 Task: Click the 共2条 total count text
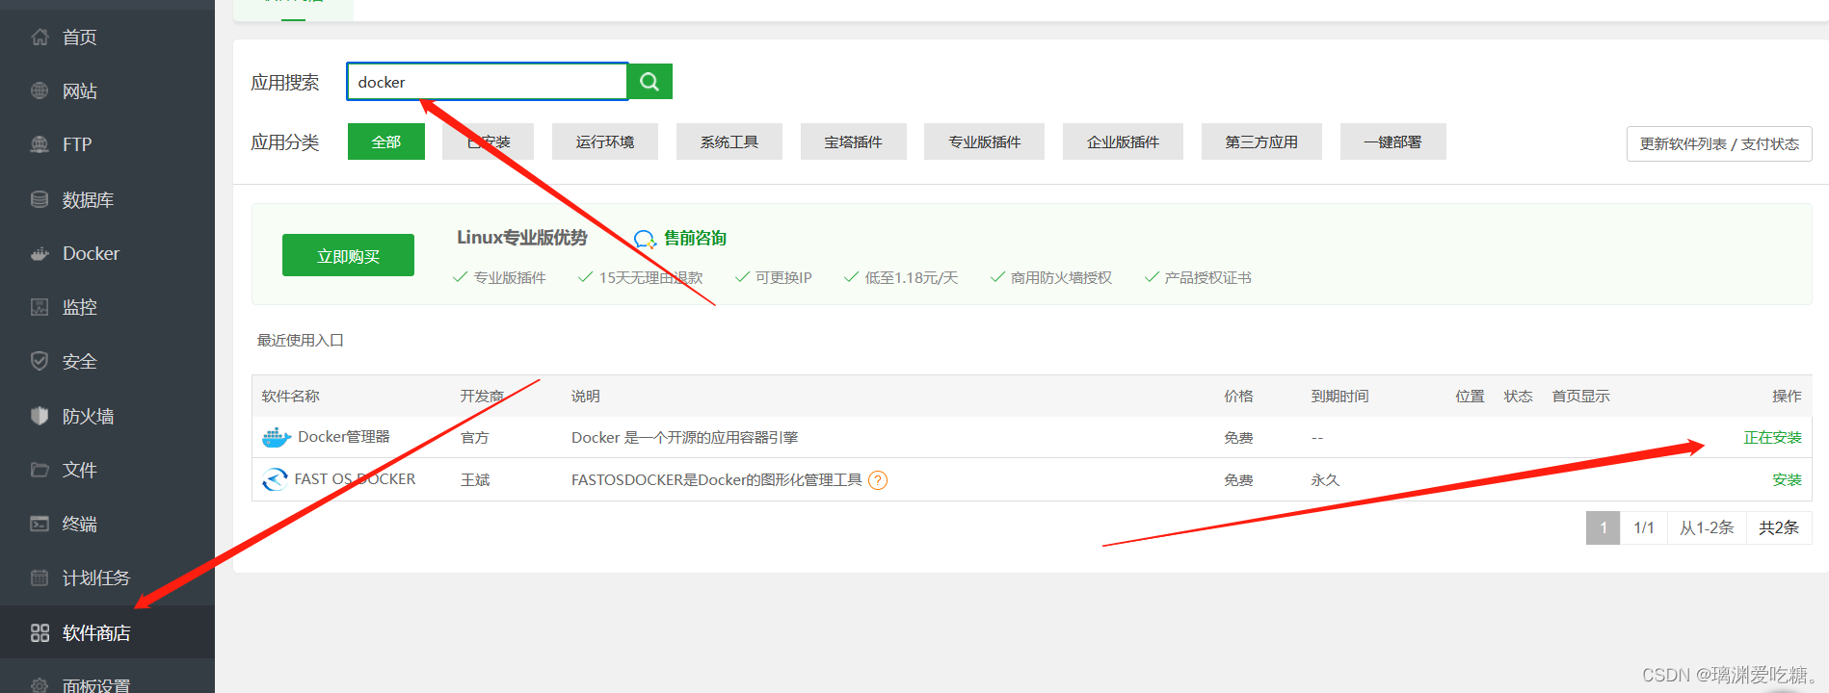(1779, 527)
